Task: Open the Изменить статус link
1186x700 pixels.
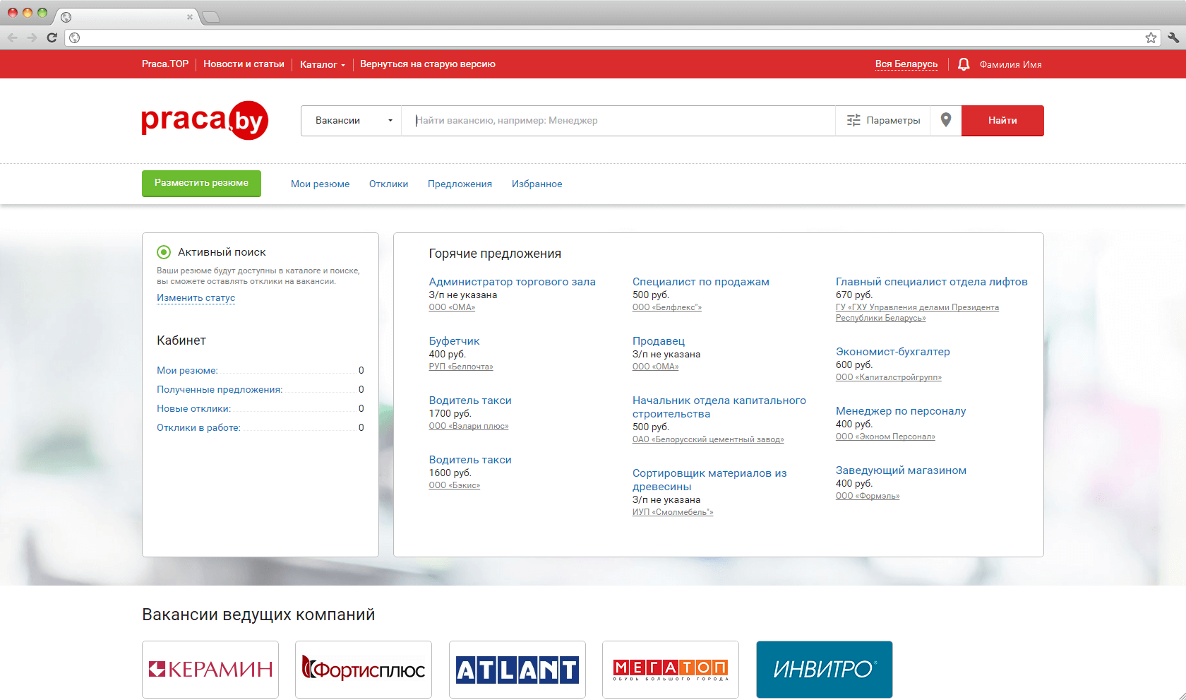Action: pyautogui.click(x=196, y=297)
